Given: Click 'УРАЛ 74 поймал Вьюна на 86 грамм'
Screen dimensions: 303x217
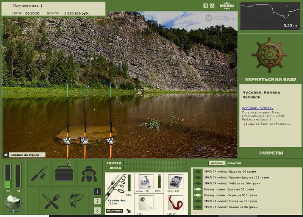Looking at the screenshot, I should pos(231,207).
